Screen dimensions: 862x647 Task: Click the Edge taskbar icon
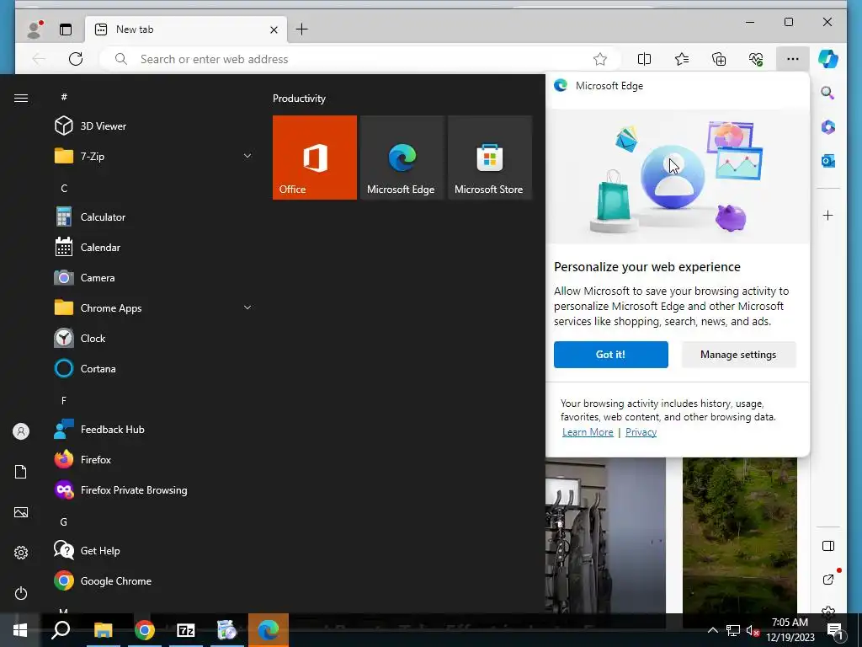[269, 630]
